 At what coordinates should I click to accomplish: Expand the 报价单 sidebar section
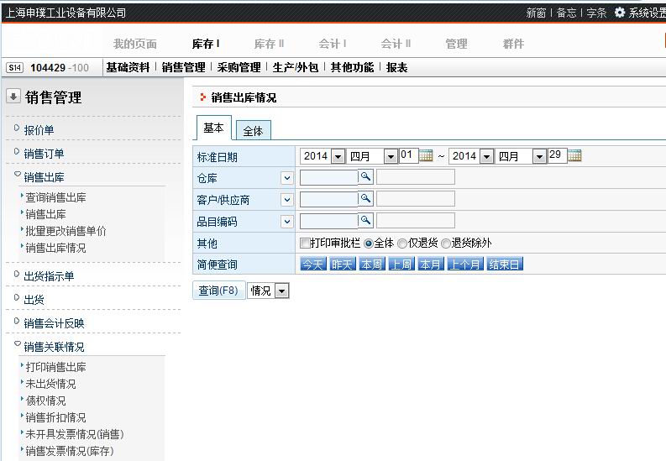click(39, 130)
